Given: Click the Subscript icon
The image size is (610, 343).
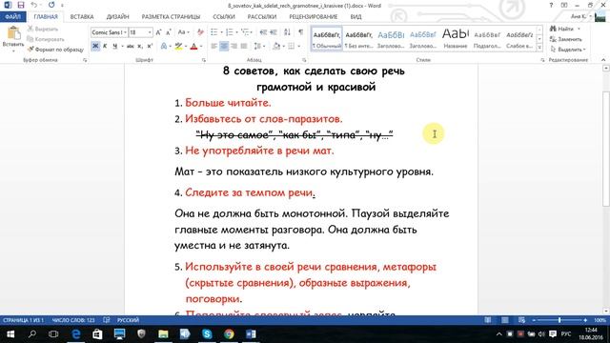Looking at the screenshot, I should click(140, 47).
